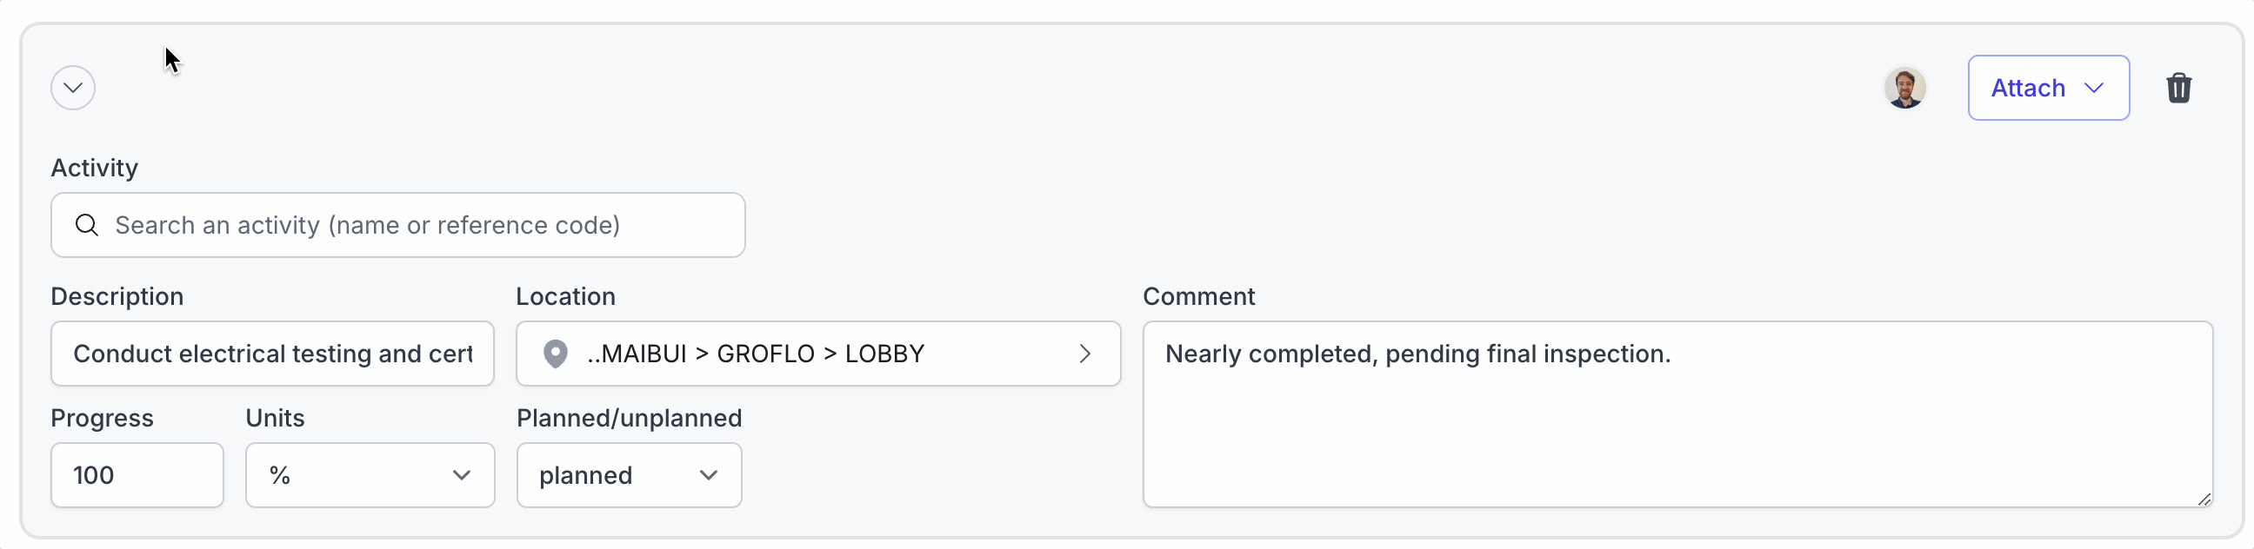This screenshot has width=2254, height=549.
Task: Click the chevron beside planned value
Action: tap(708, 475)
